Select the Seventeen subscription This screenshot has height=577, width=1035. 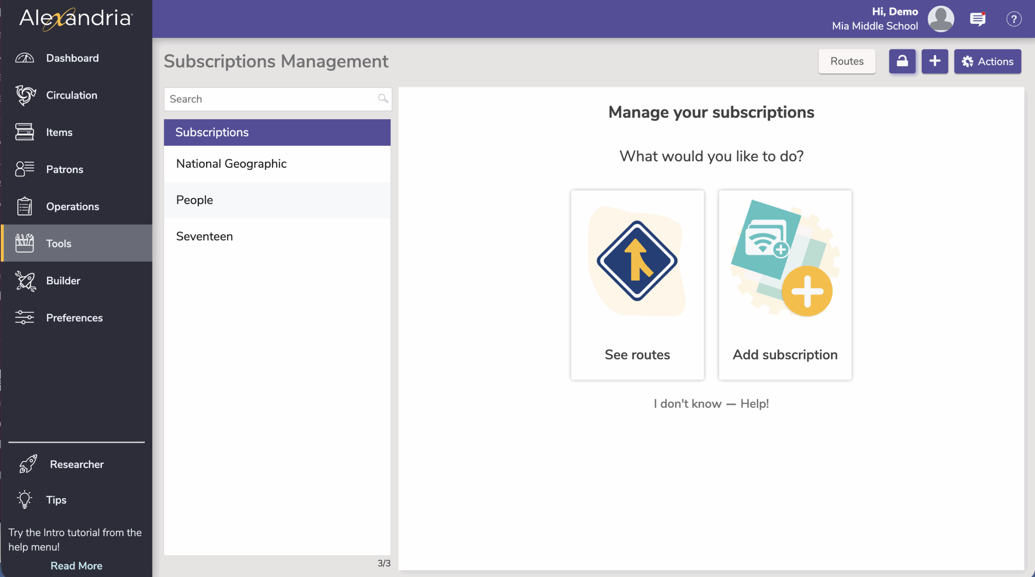(205, 236)
